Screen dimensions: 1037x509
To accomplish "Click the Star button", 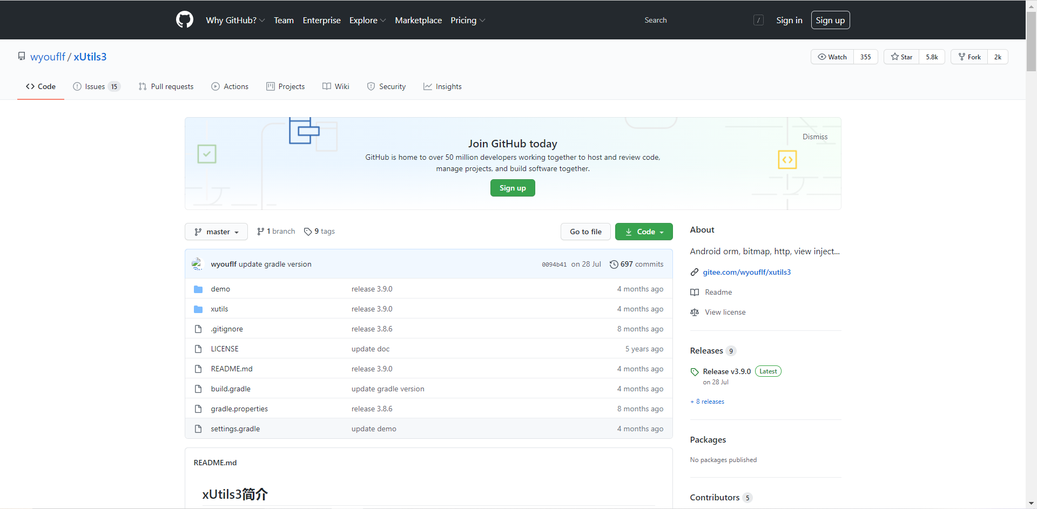I will (901, 57).
